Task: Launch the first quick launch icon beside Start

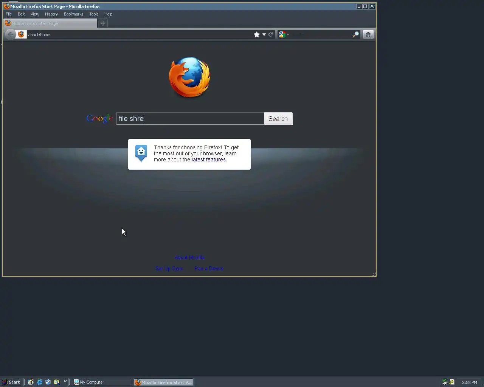Action: tap(31, 382)
